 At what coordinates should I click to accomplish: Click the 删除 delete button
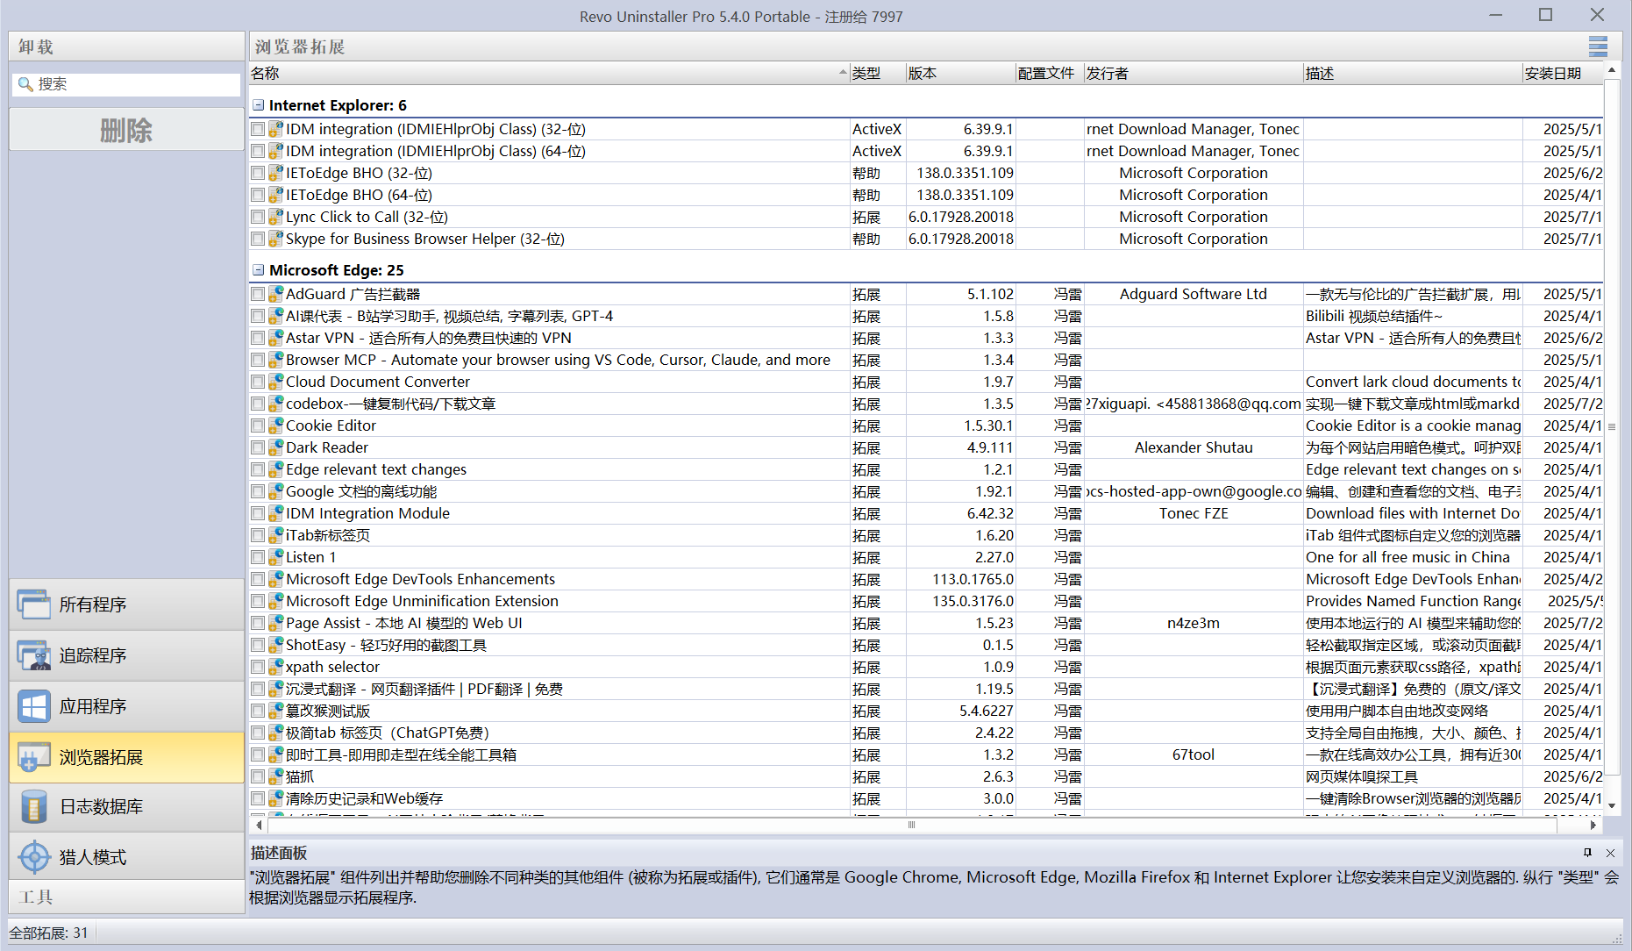point(126,130)
